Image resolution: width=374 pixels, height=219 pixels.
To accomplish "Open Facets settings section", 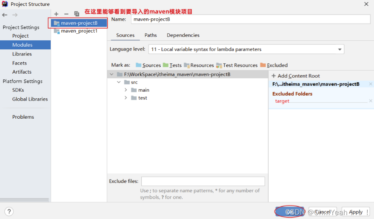I will click(20, 63).
